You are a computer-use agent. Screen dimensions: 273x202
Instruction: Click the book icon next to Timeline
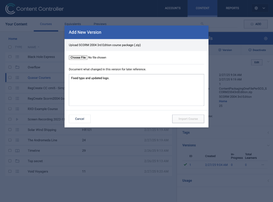point(17,151)
